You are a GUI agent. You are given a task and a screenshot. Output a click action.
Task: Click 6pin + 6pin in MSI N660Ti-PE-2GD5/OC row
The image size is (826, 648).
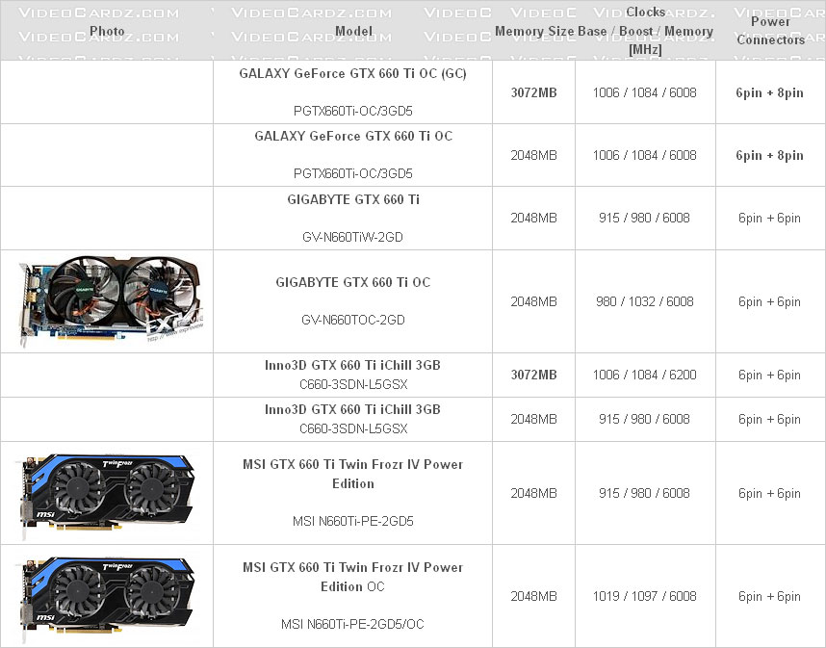click(769, 596)
